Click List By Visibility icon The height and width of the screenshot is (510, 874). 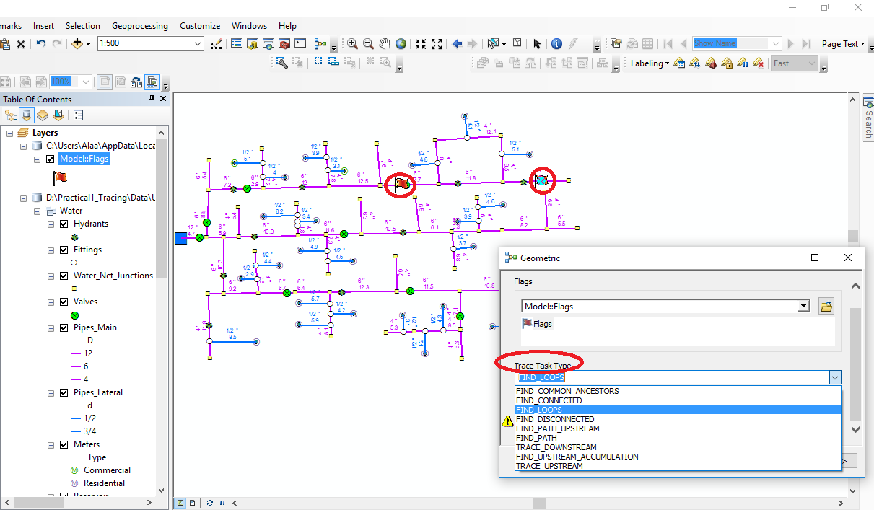coord(43,115)
